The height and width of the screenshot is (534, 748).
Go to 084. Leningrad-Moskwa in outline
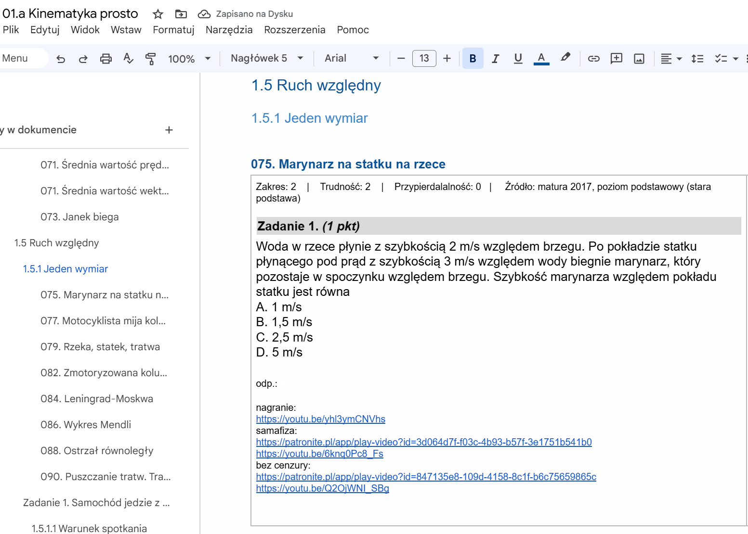pyautogui.click(x=97, y=399)
